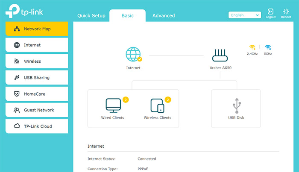The image size is (299, 172).
Task: Open the English language dropdown
Action: click(245, 15)
